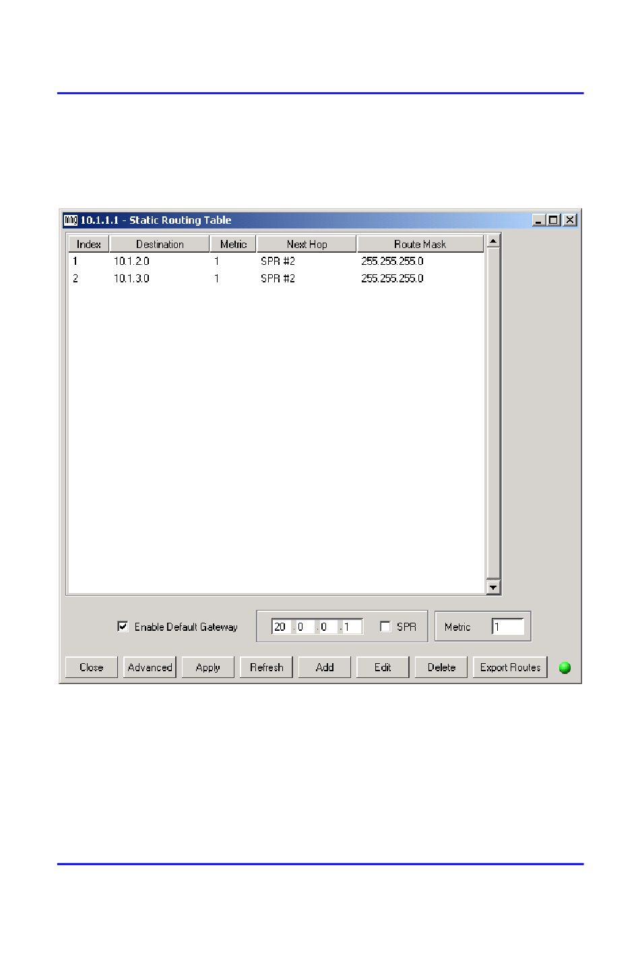
Task: Click the scrollbar down arrow
Action: [493, 588]
